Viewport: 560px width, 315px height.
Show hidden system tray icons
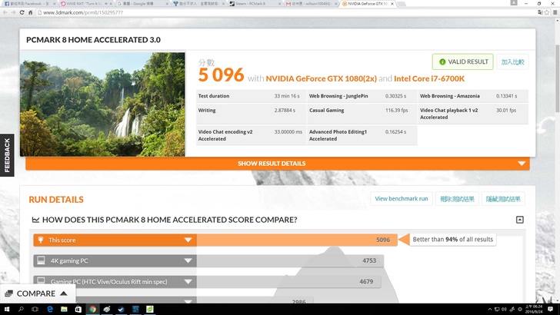coord(489,310)
